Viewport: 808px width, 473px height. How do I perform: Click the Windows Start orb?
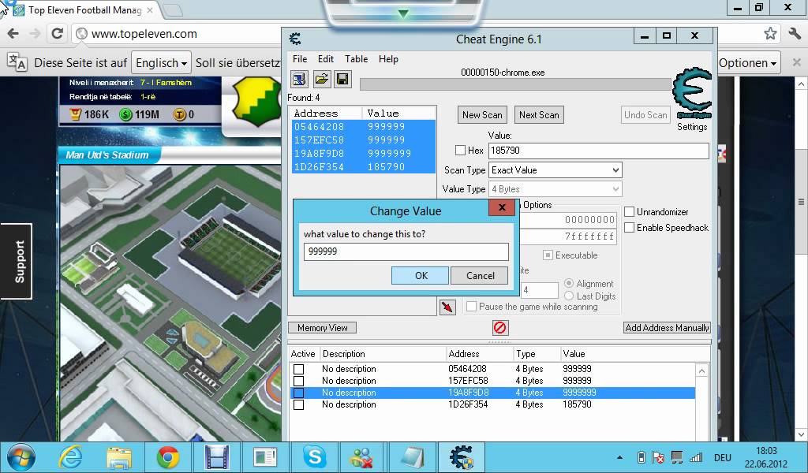point(21,457)
